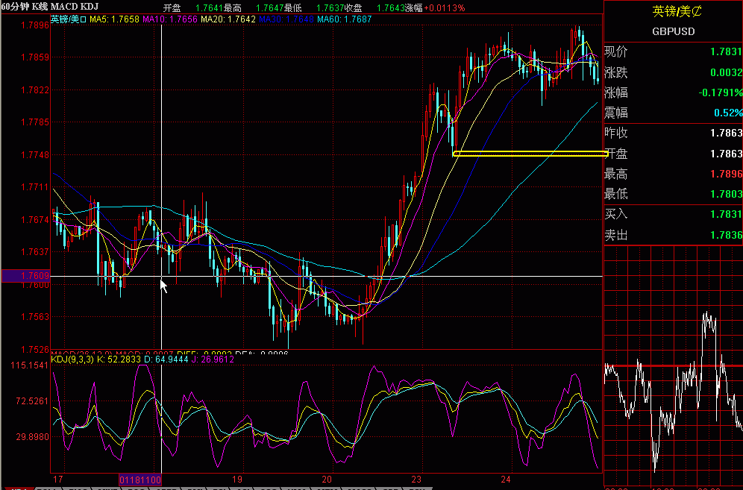This screenshot has width=743, height=490.
Task: Click date 19 on the time axis
Action: coord(237,479)
